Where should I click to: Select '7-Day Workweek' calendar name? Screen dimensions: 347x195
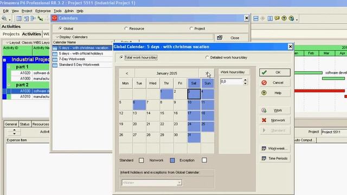(x=72, y=59)
